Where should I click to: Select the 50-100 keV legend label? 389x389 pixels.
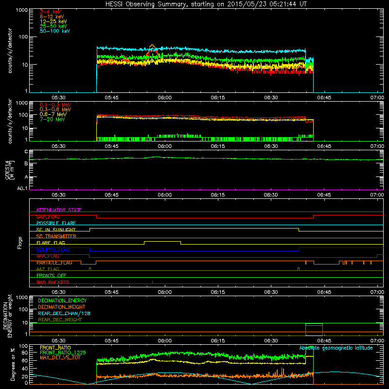point(55,31)
